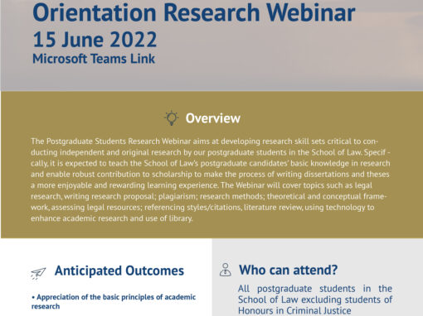Click the Overview heading

213,118
